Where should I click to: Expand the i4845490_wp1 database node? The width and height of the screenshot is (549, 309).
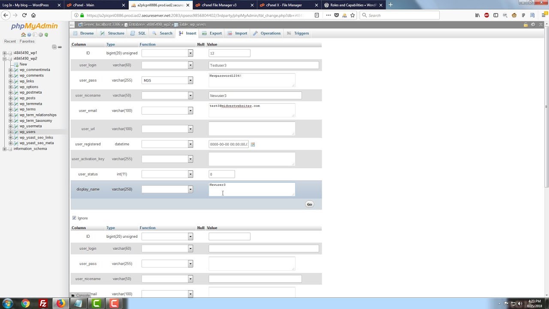pyautogui.click(x=5, y=53)
